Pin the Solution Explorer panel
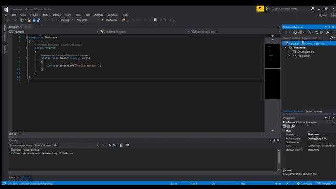 click(x=330, y=27)
